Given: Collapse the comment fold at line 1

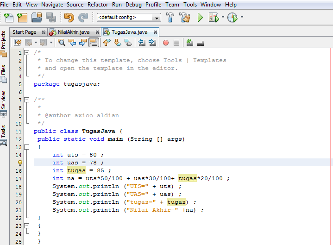Looking at the screenshot, I should 26,52.
